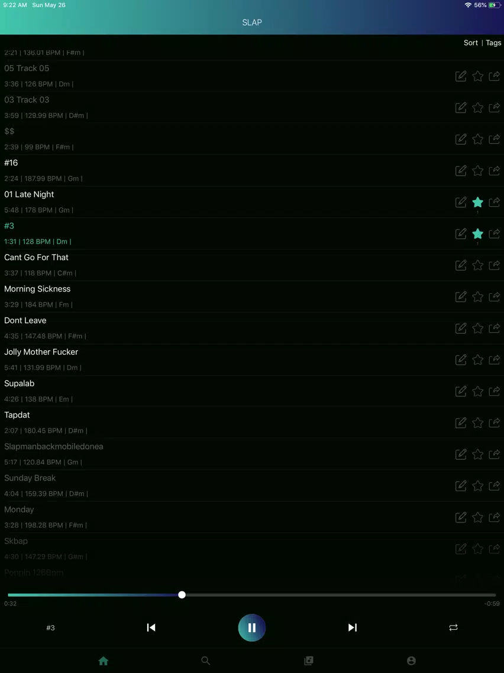Screen dimensions: 504x673
Task: Play the Monday track
Action: point(252,517)
